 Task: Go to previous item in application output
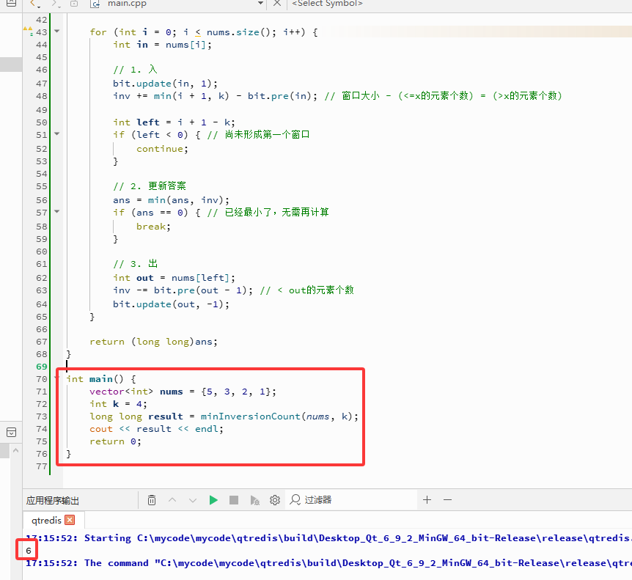point(172,500)
